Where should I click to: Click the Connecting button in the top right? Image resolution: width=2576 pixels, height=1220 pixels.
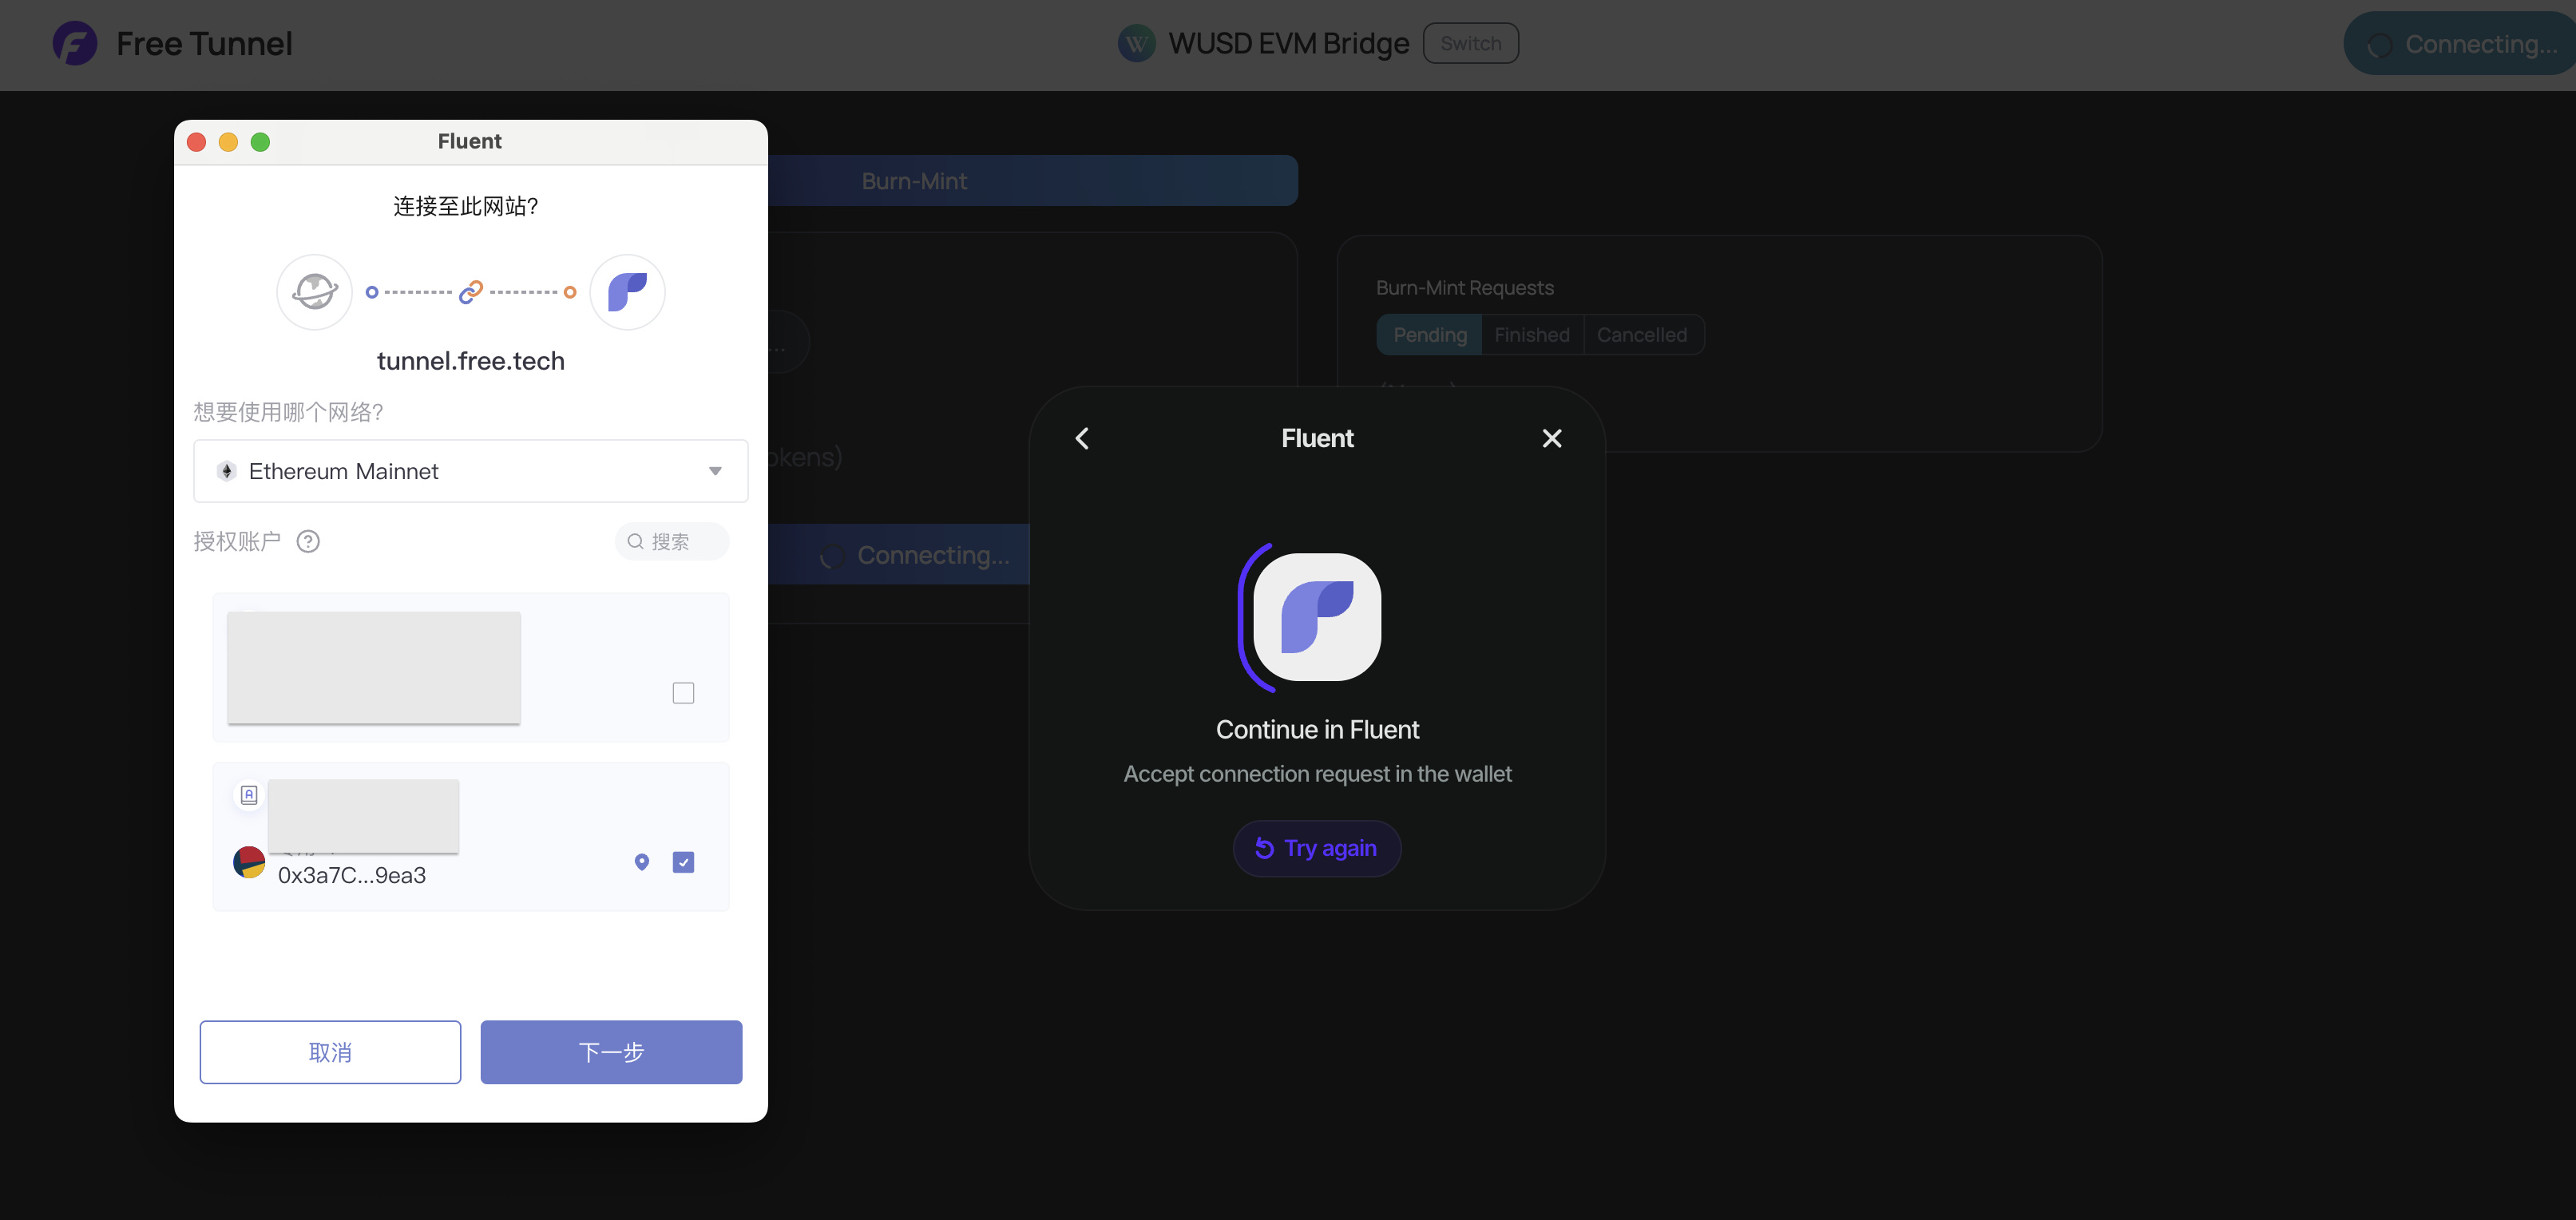tap(2460, 44)
